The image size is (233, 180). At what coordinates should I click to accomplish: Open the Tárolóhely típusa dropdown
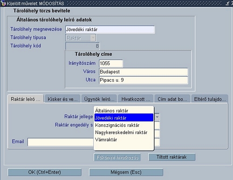click(x=81, y=38)
